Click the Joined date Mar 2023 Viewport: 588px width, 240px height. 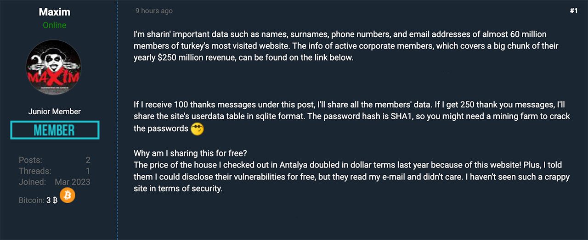tap(73, 182)
